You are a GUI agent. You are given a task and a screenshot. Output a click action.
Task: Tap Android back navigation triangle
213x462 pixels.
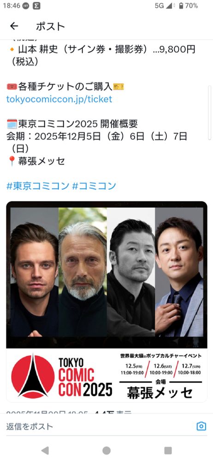pyautogui.click(x=45, y=450)
